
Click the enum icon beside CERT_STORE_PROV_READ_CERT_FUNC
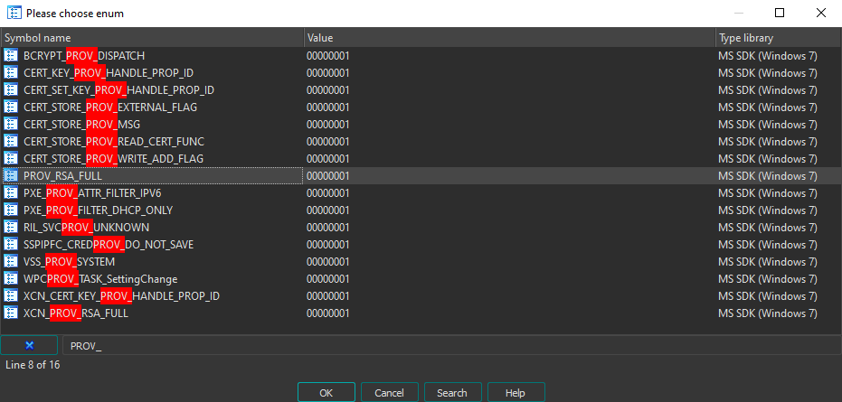click(x=11, y=141)
